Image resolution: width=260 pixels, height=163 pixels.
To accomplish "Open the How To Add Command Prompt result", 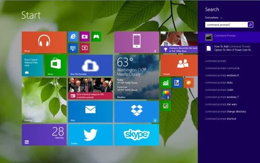I will 229,48.
